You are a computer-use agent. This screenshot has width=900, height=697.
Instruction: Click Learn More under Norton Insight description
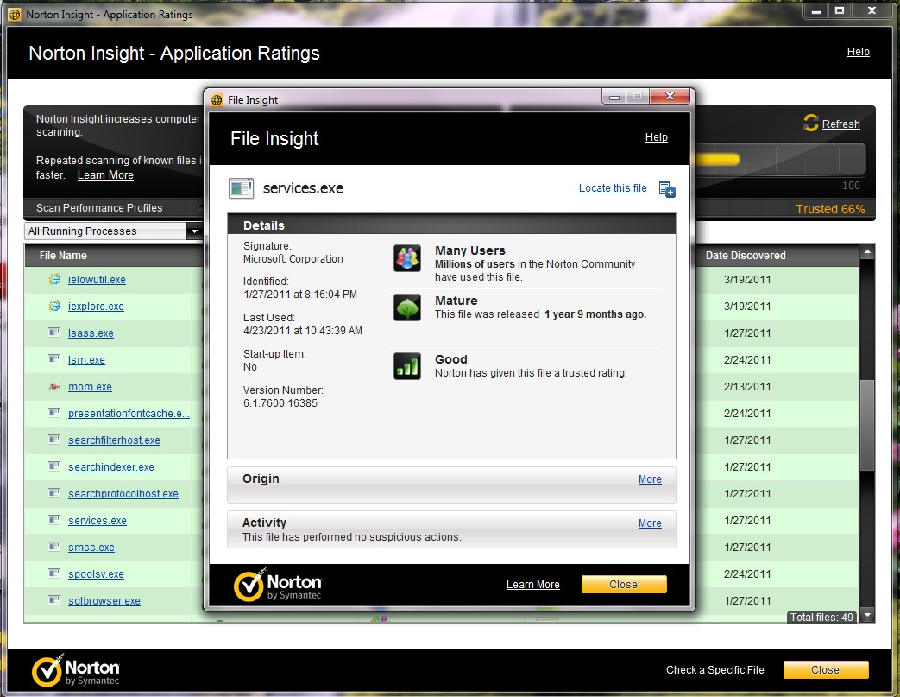[105, 175]
